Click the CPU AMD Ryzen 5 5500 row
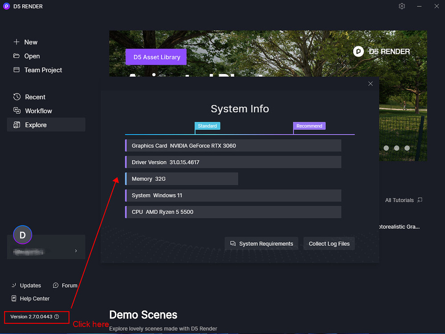Viewport: 445px width, 334px height. (x=233, y=212)
